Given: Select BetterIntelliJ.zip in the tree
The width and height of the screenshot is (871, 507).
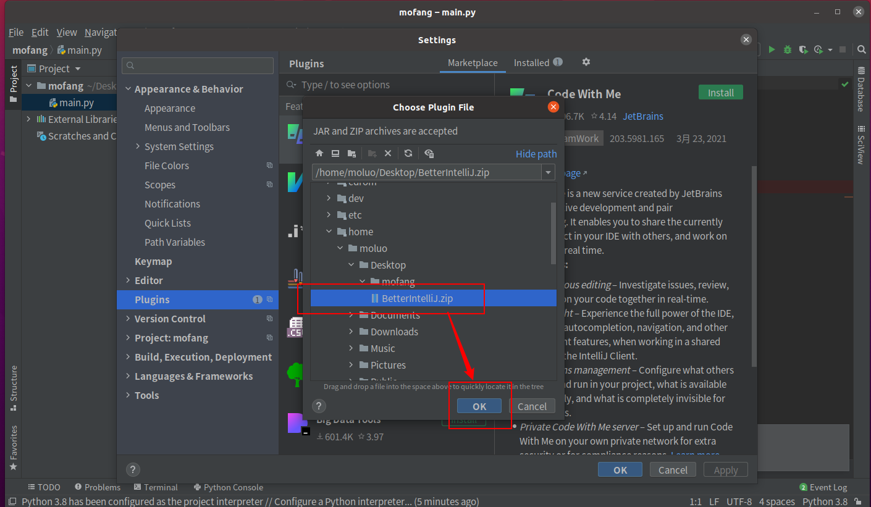Looking at the screenshot, I should click(434, 298).
